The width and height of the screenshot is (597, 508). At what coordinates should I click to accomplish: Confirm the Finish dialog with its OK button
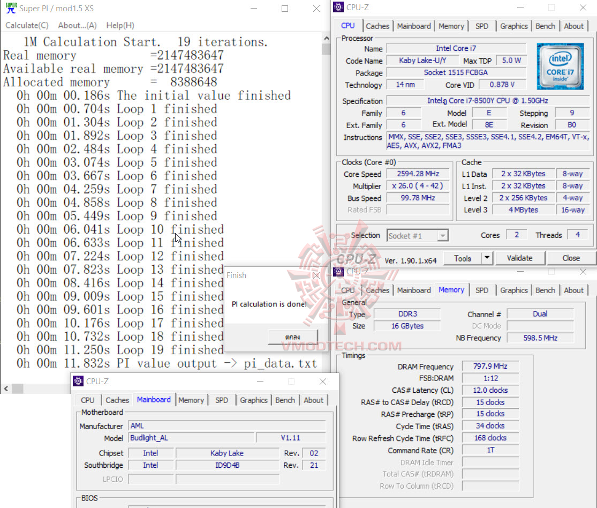coord(292,337)
